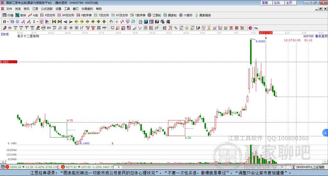Click the blue side-panel expand arrow
Screen dimensions: 328x176
click(325, 133)
